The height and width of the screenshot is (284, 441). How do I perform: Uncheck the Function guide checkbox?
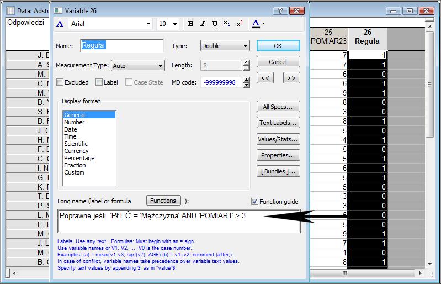[254, 202]
